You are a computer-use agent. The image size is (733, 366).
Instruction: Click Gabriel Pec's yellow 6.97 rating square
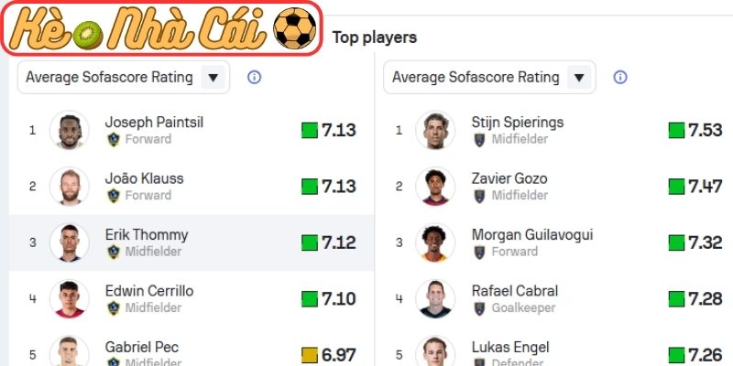(x=310, y=354)
